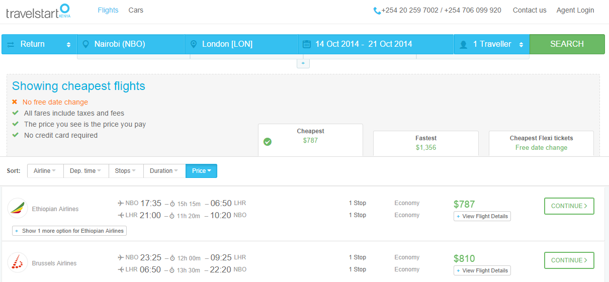Edit the London [LON] destination field
Screen dimensions: 609x282
click(241, 44)
